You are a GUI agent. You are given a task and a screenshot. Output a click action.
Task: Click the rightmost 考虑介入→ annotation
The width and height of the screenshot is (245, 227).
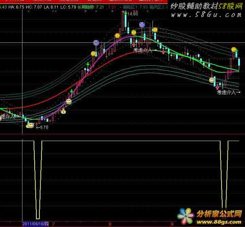229,92
